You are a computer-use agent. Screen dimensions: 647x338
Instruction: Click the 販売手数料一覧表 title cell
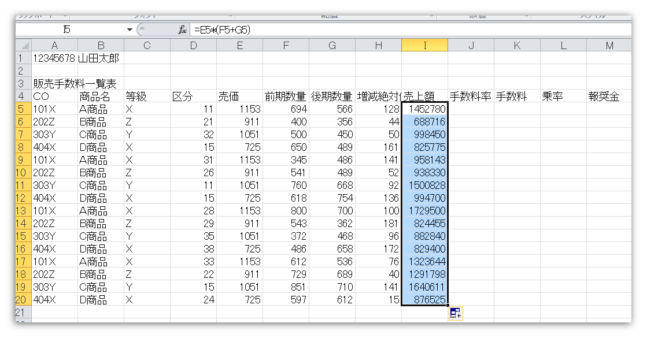(54, 83)
